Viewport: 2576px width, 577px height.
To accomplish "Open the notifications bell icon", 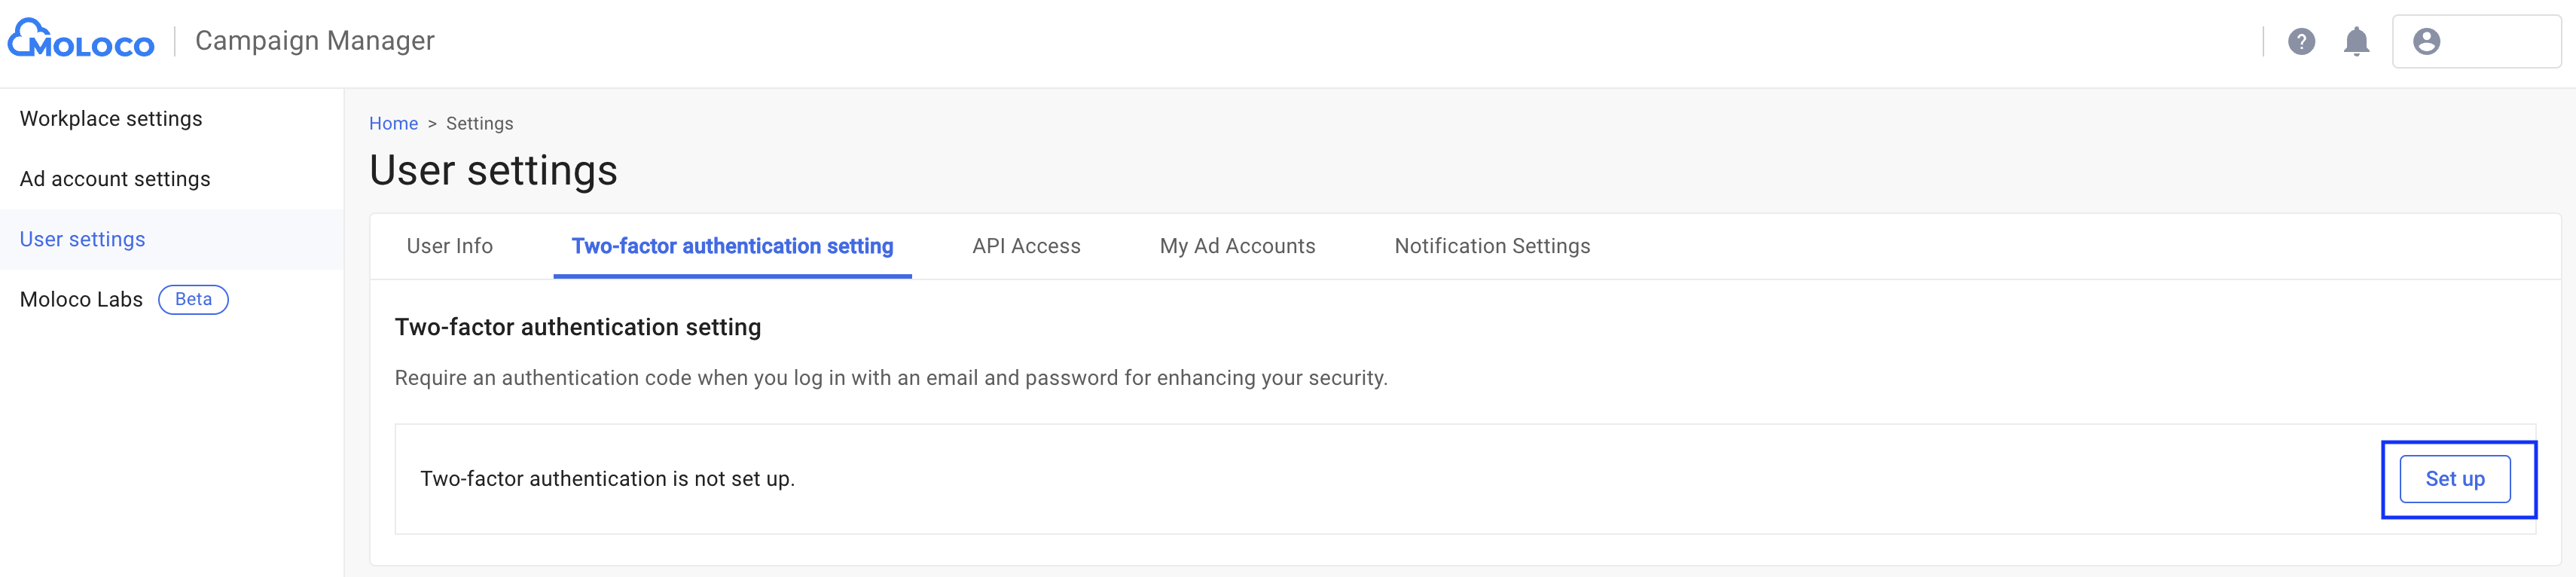I will (x=2356, y=41).
